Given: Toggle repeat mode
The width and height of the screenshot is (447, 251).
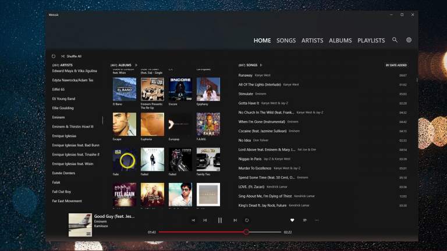Looking at the screenshot, I should pos(247,220).
